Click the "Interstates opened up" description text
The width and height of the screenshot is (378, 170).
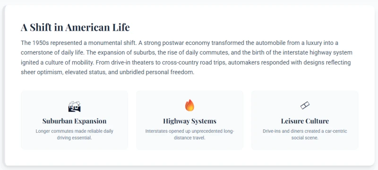tap(189, 135)
